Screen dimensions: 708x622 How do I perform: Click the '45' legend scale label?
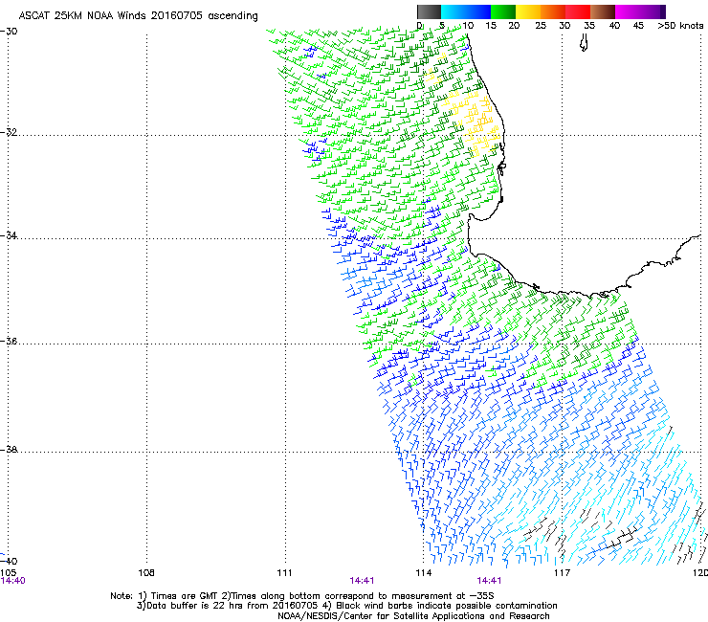pyautogui.click(x=638, y=25)
